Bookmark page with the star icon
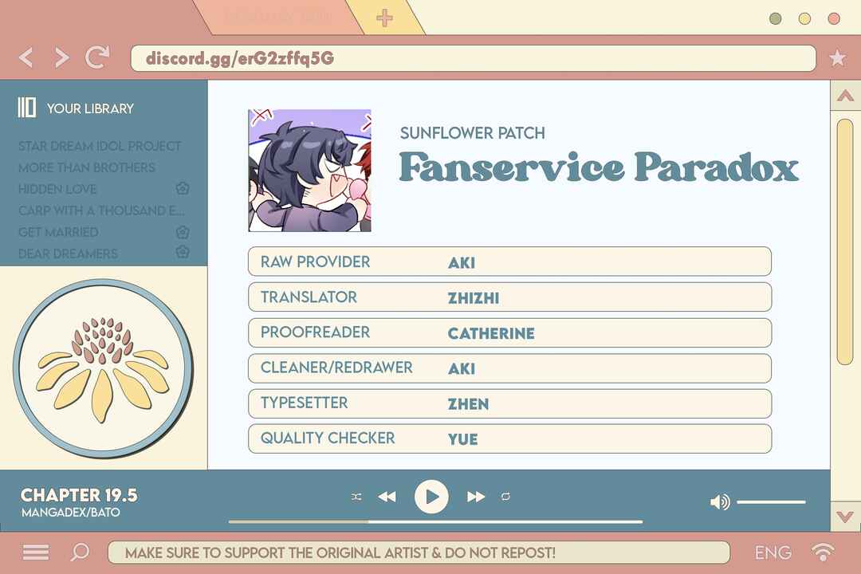Image resolution: width=861 pixels, height=574 pixels. click(x=837, y=57)
